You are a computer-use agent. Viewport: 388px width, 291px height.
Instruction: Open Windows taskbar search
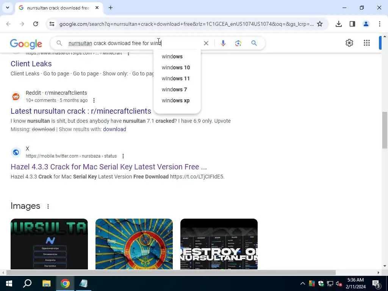tap(27, 283)
